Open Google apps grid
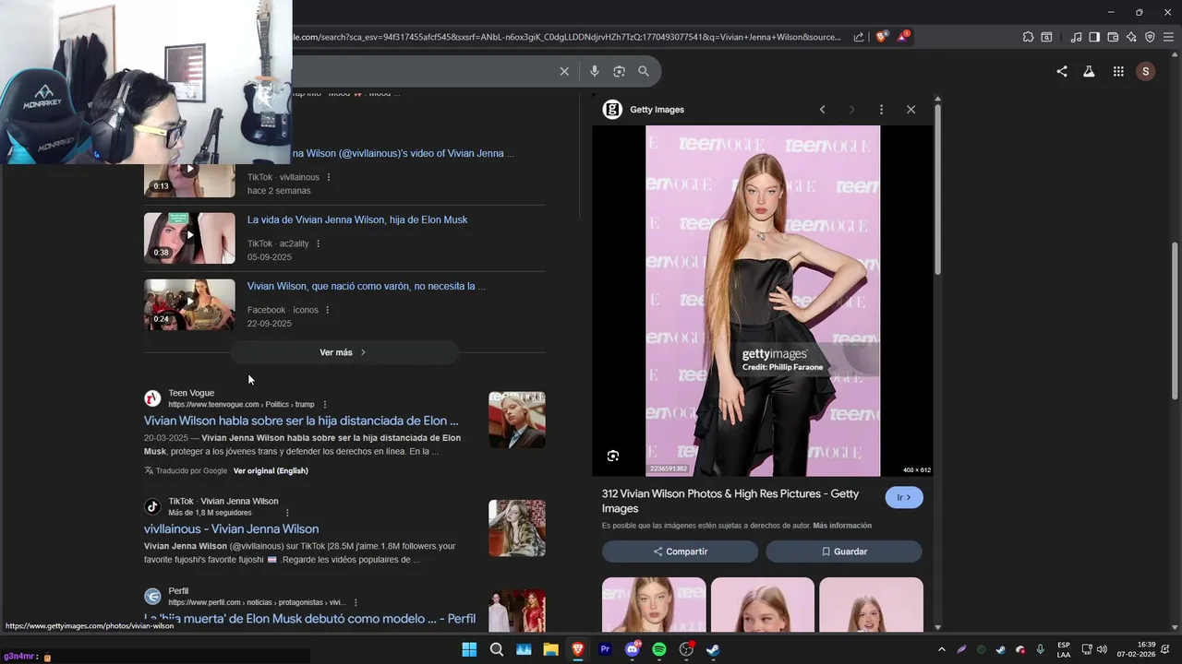The image size is (1182, 664). (x=1118, y=71)
